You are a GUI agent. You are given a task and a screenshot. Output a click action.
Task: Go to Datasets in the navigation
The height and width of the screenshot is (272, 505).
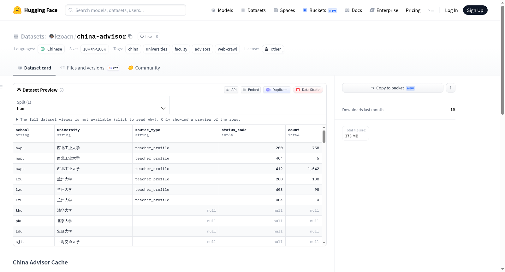pyautogui.click(x=253, y=10)
